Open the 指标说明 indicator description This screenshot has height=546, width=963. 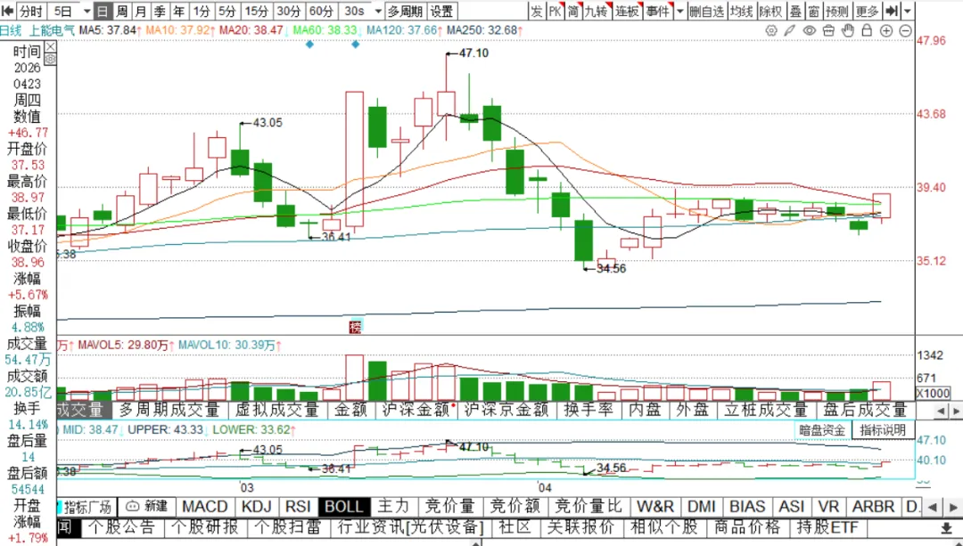(883, 430)
